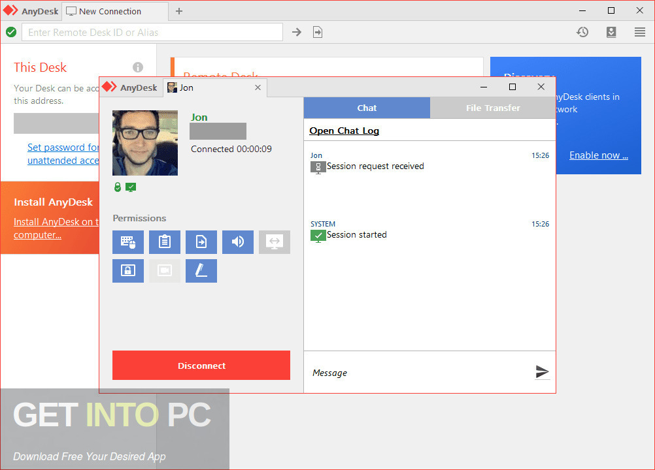The image size is (655, 470).
Task: Click the Disconnect button
Action: (x=201, y=366)
